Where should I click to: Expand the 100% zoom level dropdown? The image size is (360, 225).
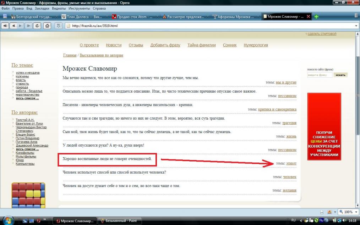click(x=356, y=212)
